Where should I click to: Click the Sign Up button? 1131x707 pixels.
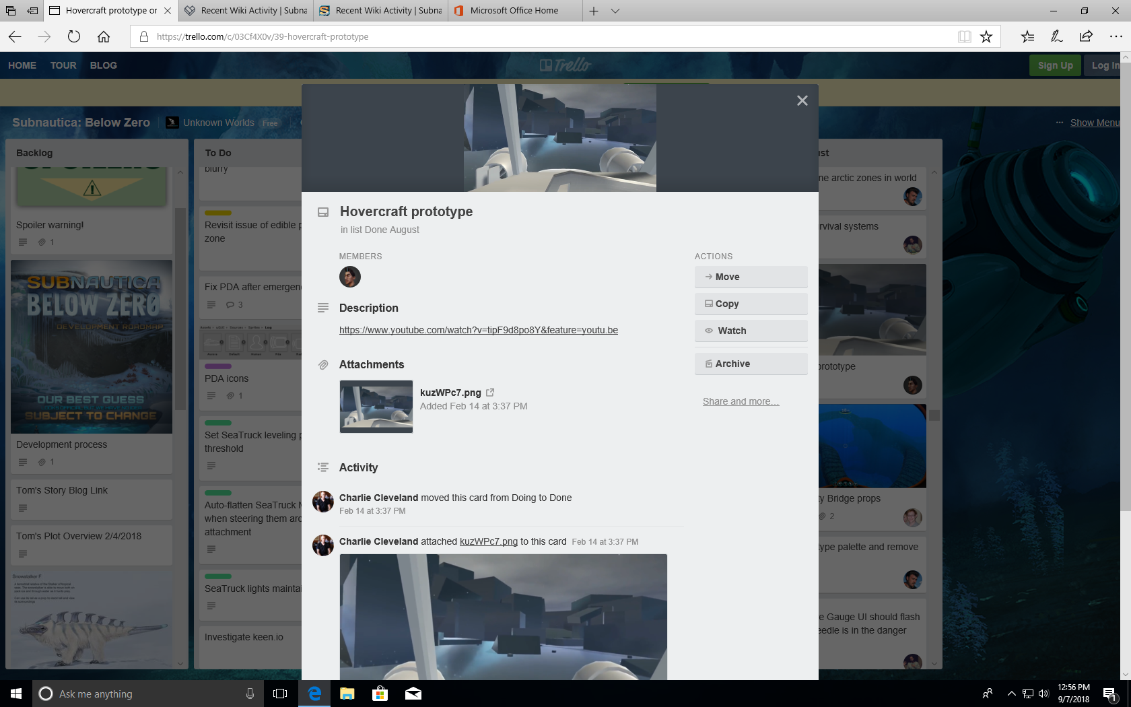(1055, 65)
